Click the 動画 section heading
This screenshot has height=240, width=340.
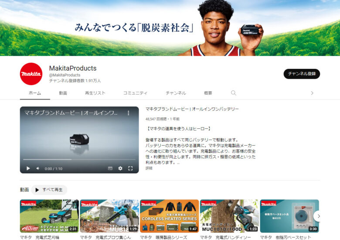24,190
